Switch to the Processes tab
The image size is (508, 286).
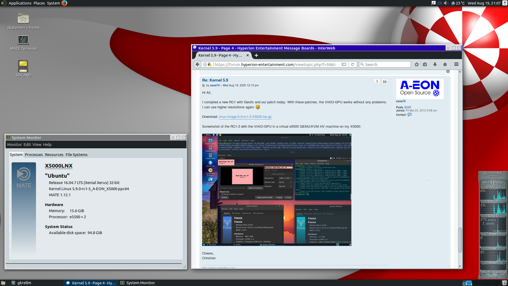[34, 155]
